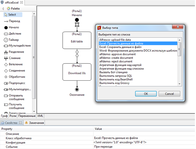Switch to the Роли tab

pos(13,116)
